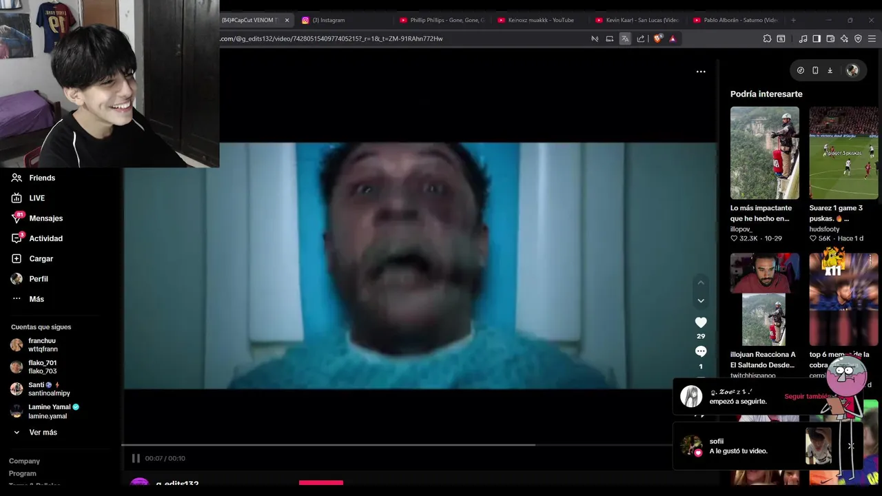Open a new browser tab with plus
Screen dimensions: 882x496
[793, 20]
